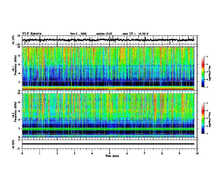The height and width of the screenshot is (172, 222).
Task: Click time axis tick label "7"
Action: [145, 153]
